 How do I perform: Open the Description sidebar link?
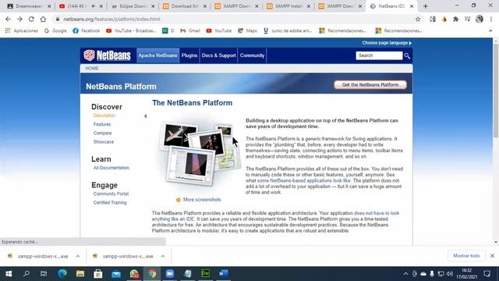(x=104, y=116)
